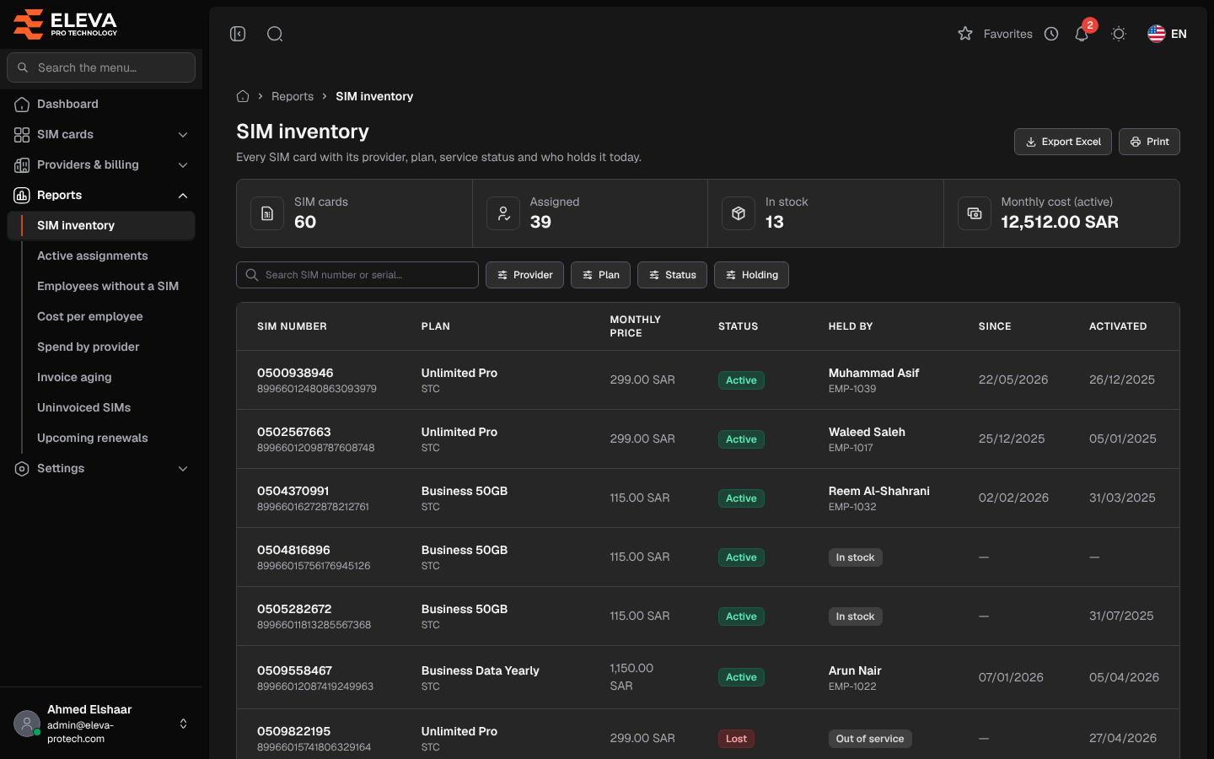This screenshot has width=1214, height=759.
Task: Open Ahmed Elshaar account switcher
Action: tap(101, 724)
